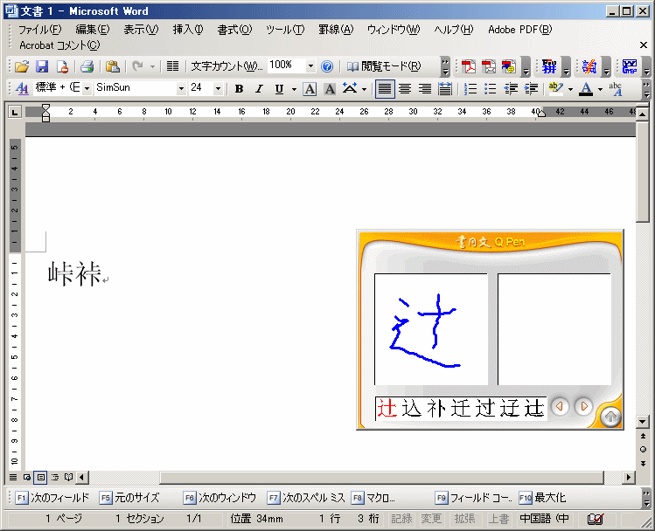Open the 挿入 (Insert) menu
The image size is (655, 531).
pyautogui.click(x=187, y=29)
